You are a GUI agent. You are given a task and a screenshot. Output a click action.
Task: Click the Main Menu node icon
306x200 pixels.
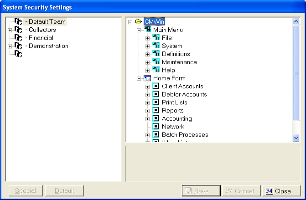147,30
